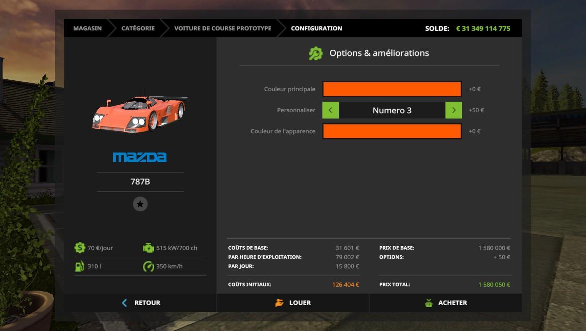Click the fuel tank capacity icon
Image resolution: width=586 pixels, height=331 pixels.
pyautogui.click(x=80, y=266)
